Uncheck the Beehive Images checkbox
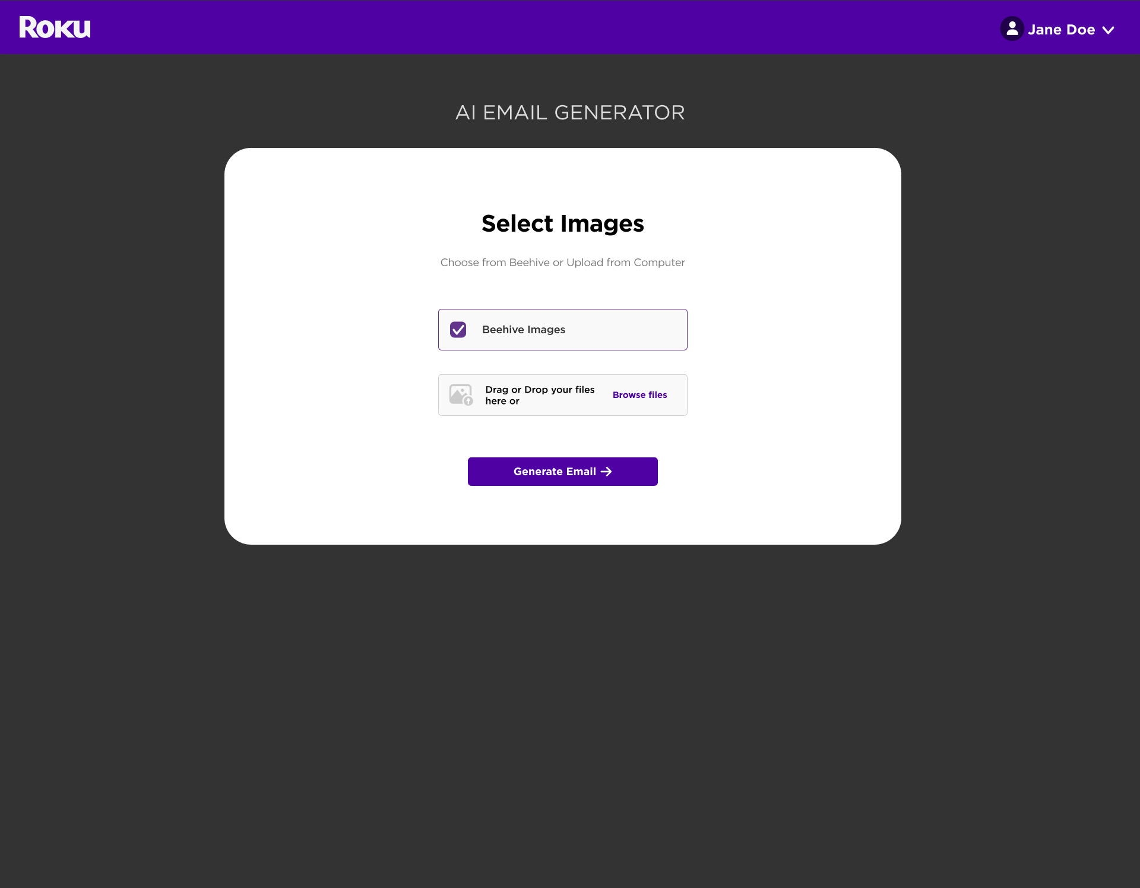 coord(458,330)
